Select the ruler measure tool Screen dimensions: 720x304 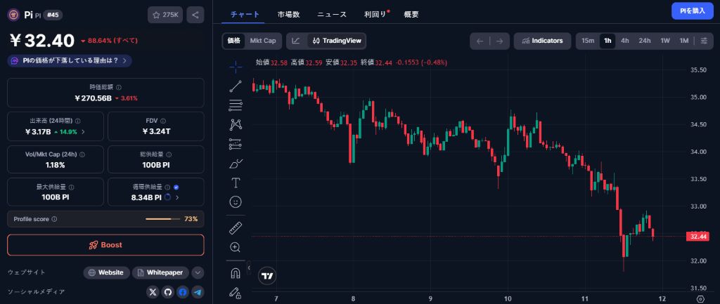tap(236, 227)
